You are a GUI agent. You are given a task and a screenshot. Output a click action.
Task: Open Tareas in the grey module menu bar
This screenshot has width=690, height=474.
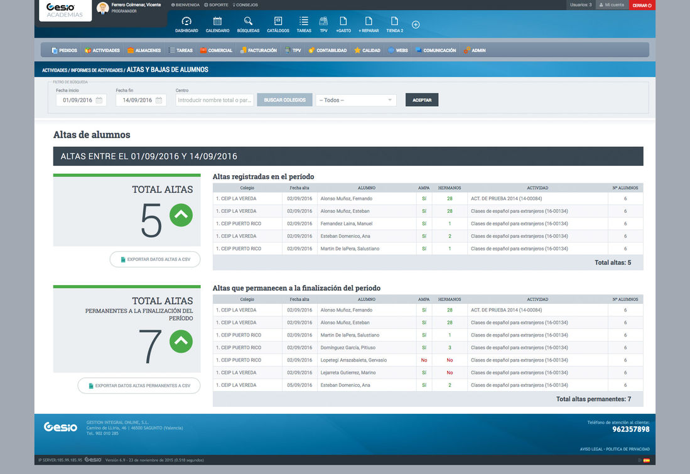coord(180,51)
